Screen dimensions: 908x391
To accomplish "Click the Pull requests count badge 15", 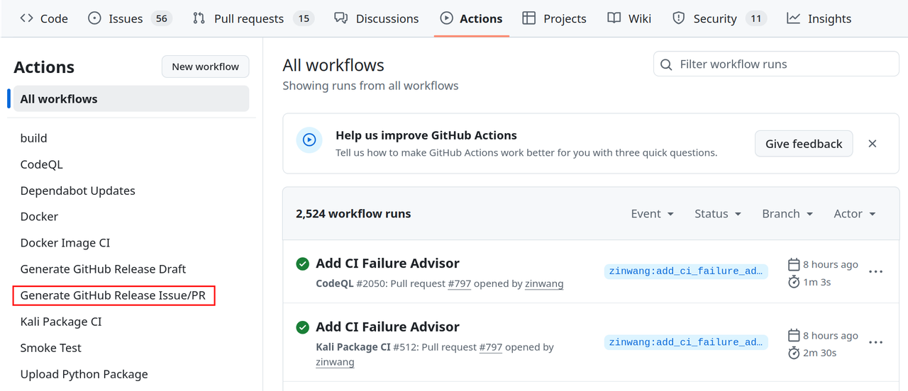I will (x=304, y=18).
